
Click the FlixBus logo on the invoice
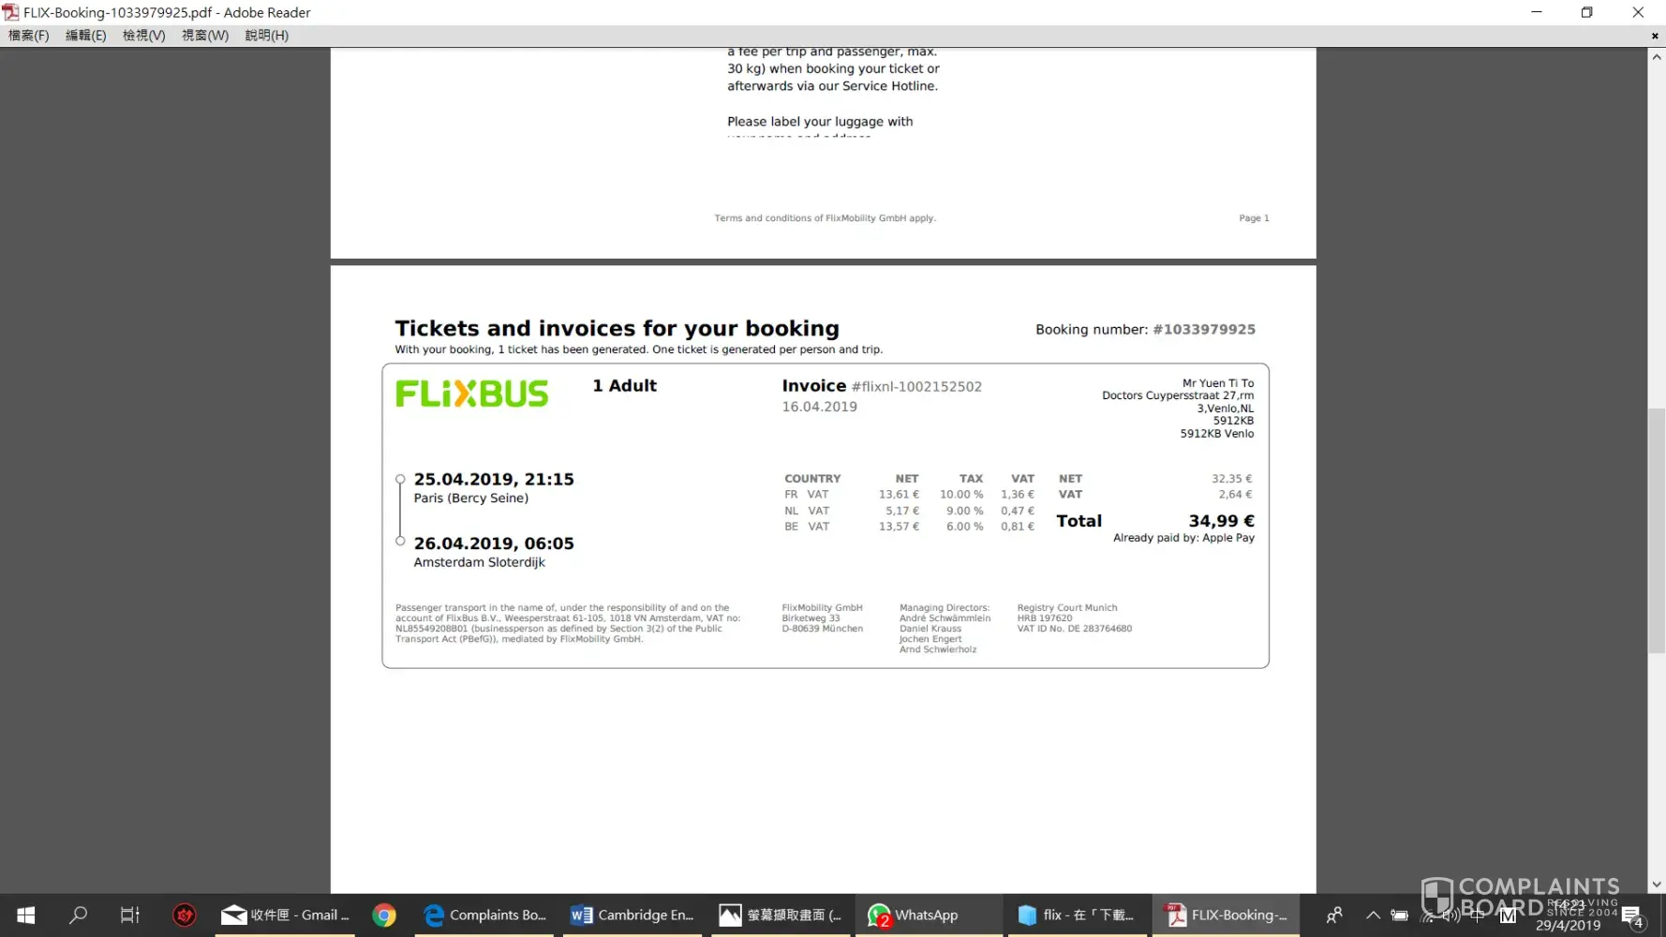(x=471, y=394)
